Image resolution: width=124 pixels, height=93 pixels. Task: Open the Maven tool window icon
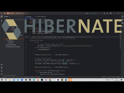(x=122, y=26)
